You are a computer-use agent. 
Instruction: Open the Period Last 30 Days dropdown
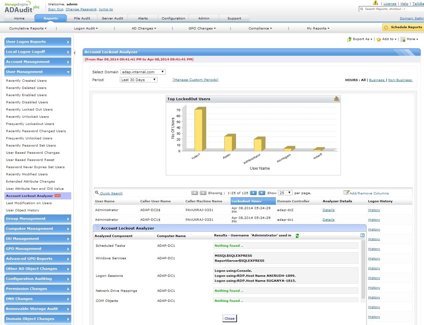coord(138,80)
